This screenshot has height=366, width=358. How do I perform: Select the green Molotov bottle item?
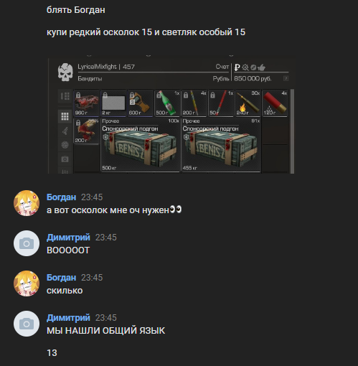click(x=167, y=103)
